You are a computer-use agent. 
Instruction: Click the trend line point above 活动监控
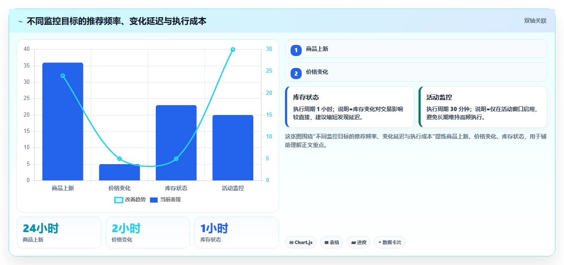pos(233,50)
